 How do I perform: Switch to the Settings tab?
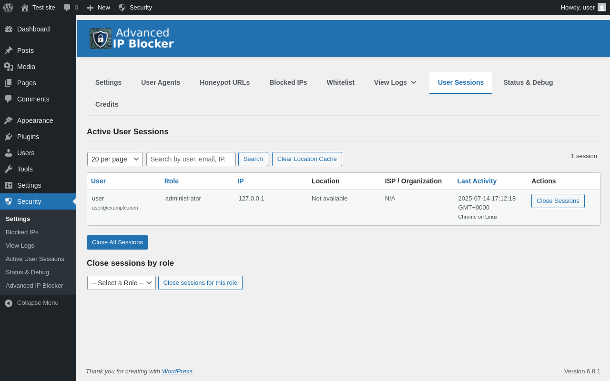click(x=108, y=82)
